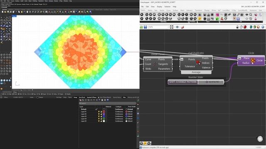Open Grasshopper Solution menu
The height and width of the screenshot is (149, 266).
pos(167,7)
